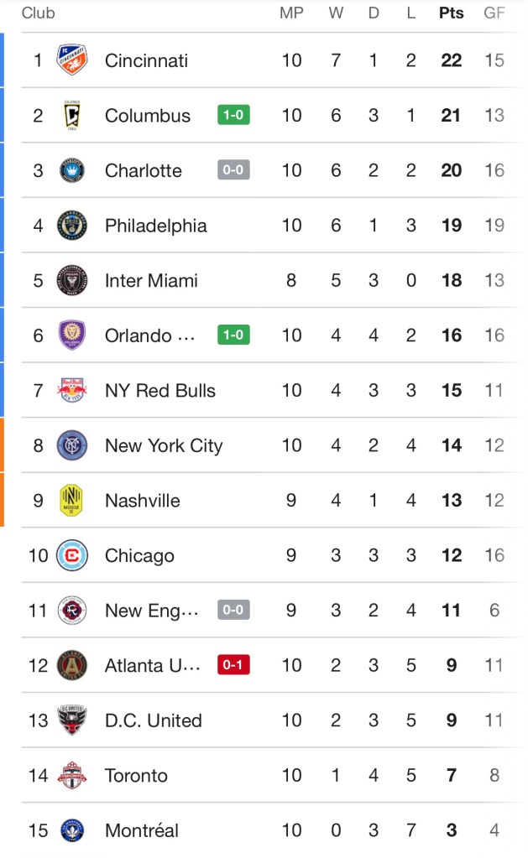The image size is (528, 858).
Task: Select the NY Red Bulls logo
Action: (x=71, y=391)
